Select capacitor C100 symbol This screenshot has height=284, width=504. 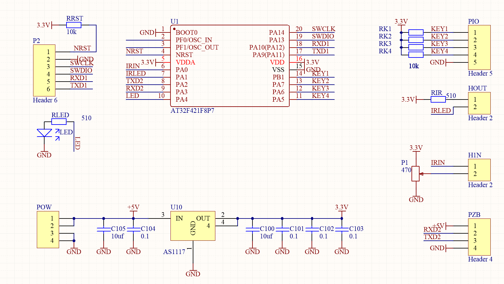tap(252, 230)
